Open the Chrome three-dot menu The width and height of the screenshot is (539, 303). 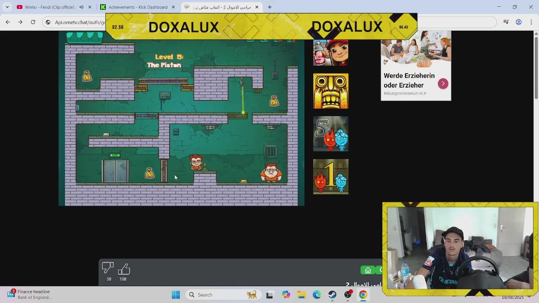tap(531, 22)
